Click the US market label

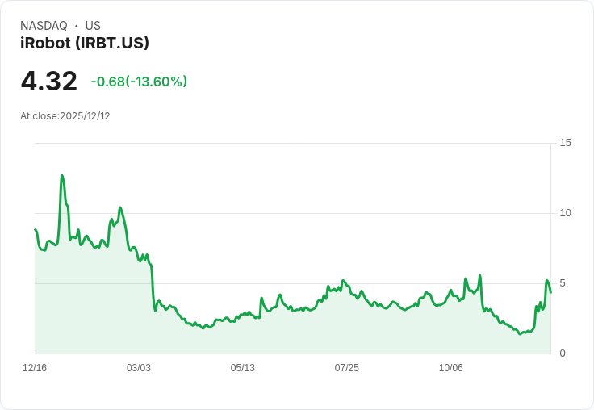click(x=93, y=26)
